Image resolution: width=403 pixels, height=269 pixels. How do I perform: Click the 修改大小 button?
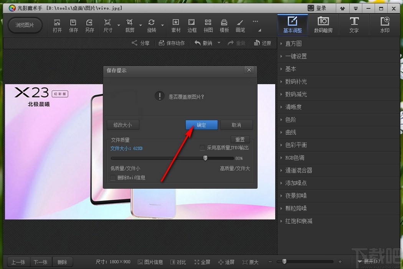click(123, 125)
